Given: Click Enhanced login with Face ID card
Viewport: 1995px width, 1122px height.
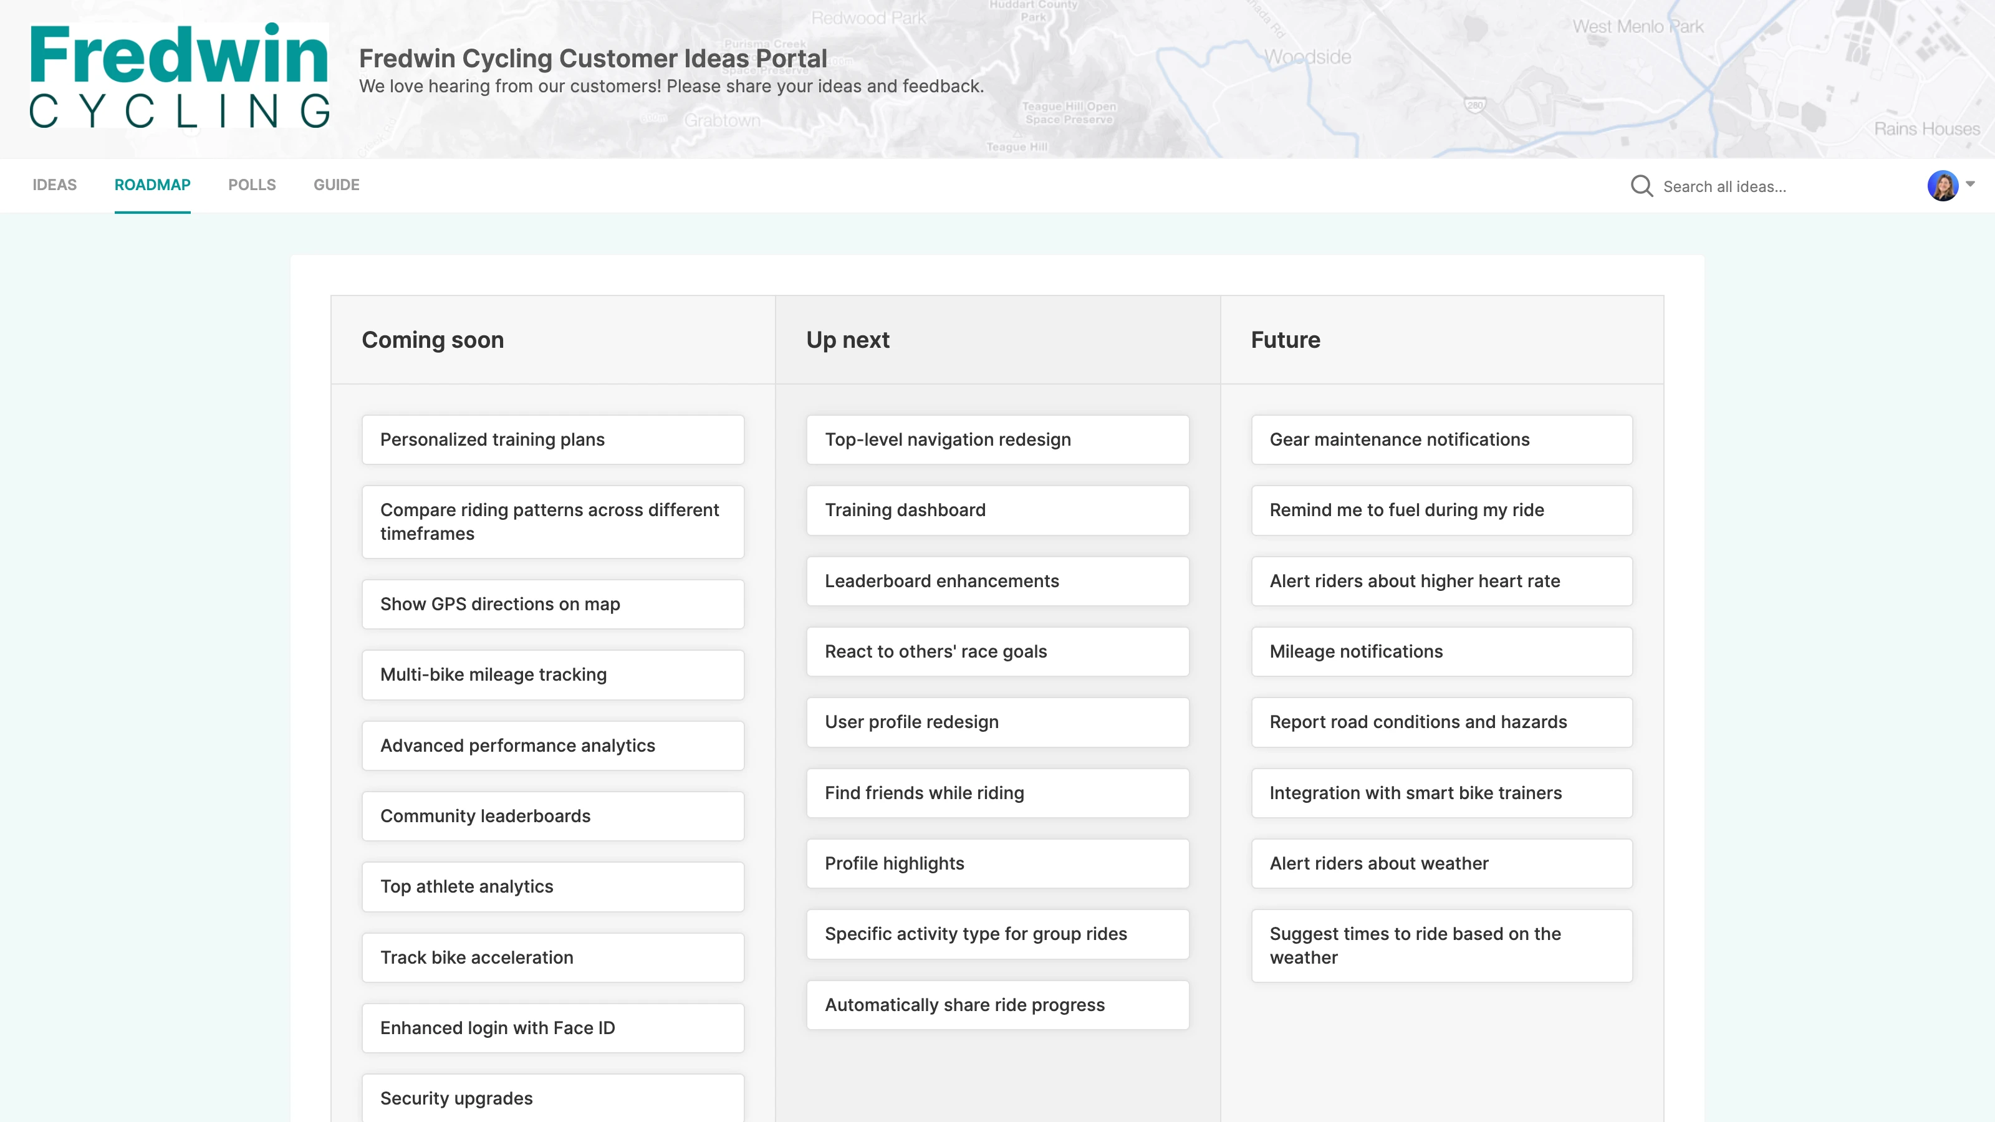Looking at the screenshot, I should click(552, 1027).
